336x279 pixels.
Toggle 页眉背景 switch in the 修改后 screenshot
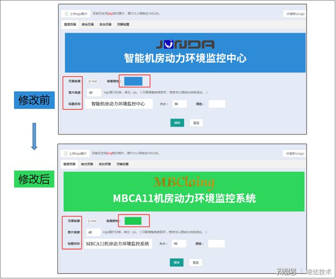pyautogui.click(x=92, y=221)
